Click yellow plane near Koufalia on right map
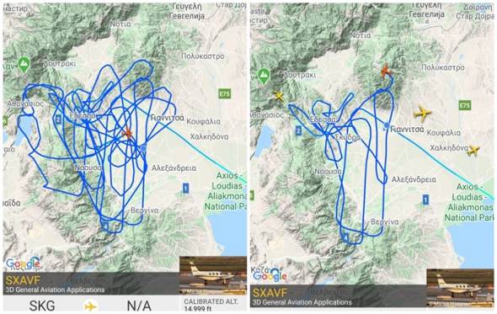The width and height of the screenshot is (497, 314). 422,113
